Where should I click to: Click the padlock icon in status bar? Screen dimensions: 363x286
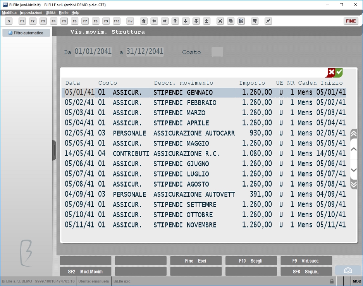click(x=332, y=281)
